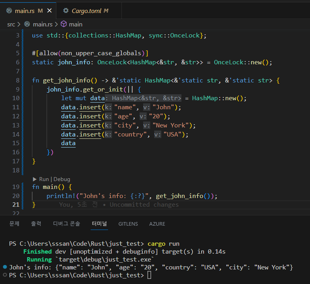Click the cube symbol icon in the breadcrumb

(x=63, y=24)
